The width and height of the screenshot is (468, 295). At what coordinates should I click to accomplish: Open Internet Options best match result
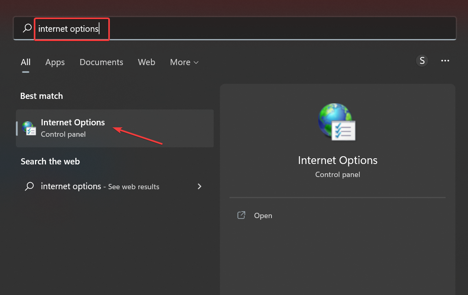point(115,128)
